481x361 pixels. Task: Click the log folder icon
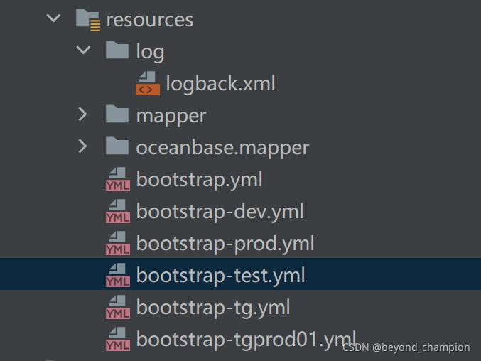tap(117, 49)
